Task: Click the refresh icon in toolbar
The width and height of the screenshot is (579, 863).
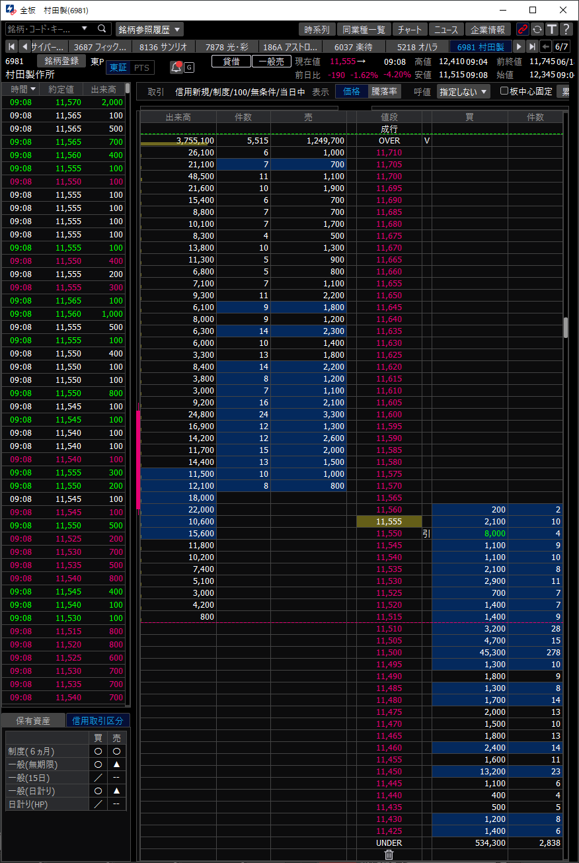Action: 537,29
